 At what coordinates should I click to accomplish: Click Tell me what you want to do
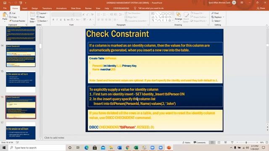click(149, 8)
